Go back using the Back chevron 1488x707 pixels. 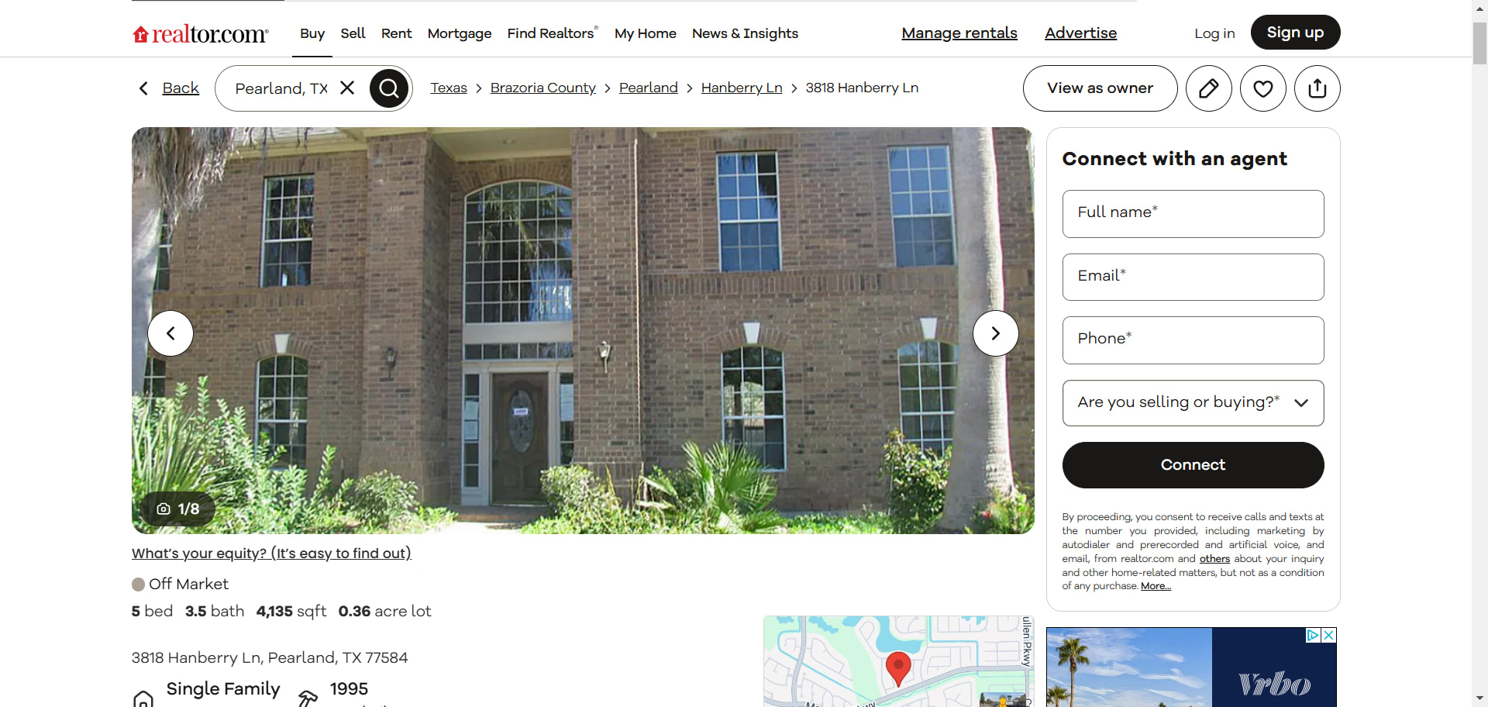[x=143, y=88]
